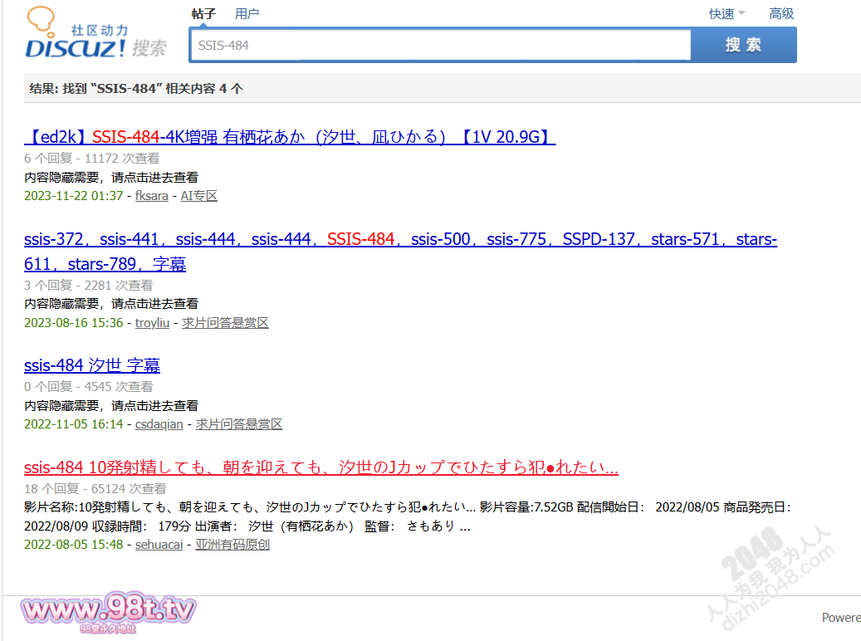The height and width of the screenshot is (641, 861).
Task: Open the red result title with 18 replies
Action: click(321, 468)
